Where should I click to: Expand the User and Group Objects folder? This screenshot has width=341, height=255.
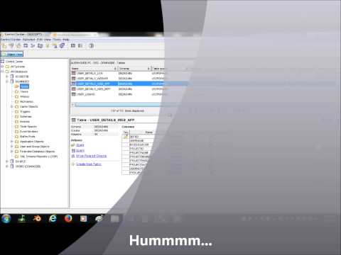click(11, 147)
